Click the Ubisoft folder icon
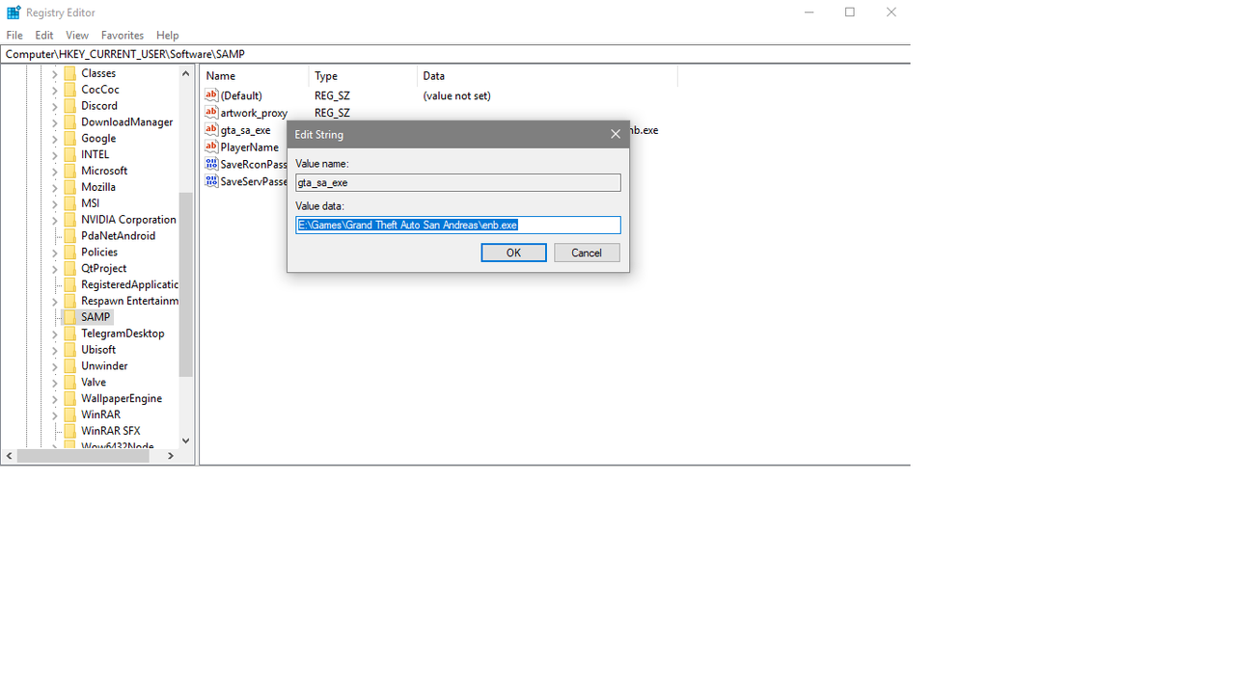The height and width of the screenshot is (694, 1235). (70, 350)
